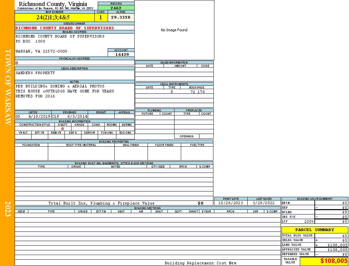The image size is (349, 266).
Task: Select the listed date 4/19/2019
Action: [x=39, y=117]
